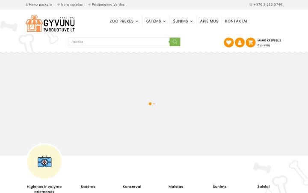Open the Higienos ir valymo priemonės category
Image resolution: width=308 pixels, height=193 pixels.
click(44, 189)
